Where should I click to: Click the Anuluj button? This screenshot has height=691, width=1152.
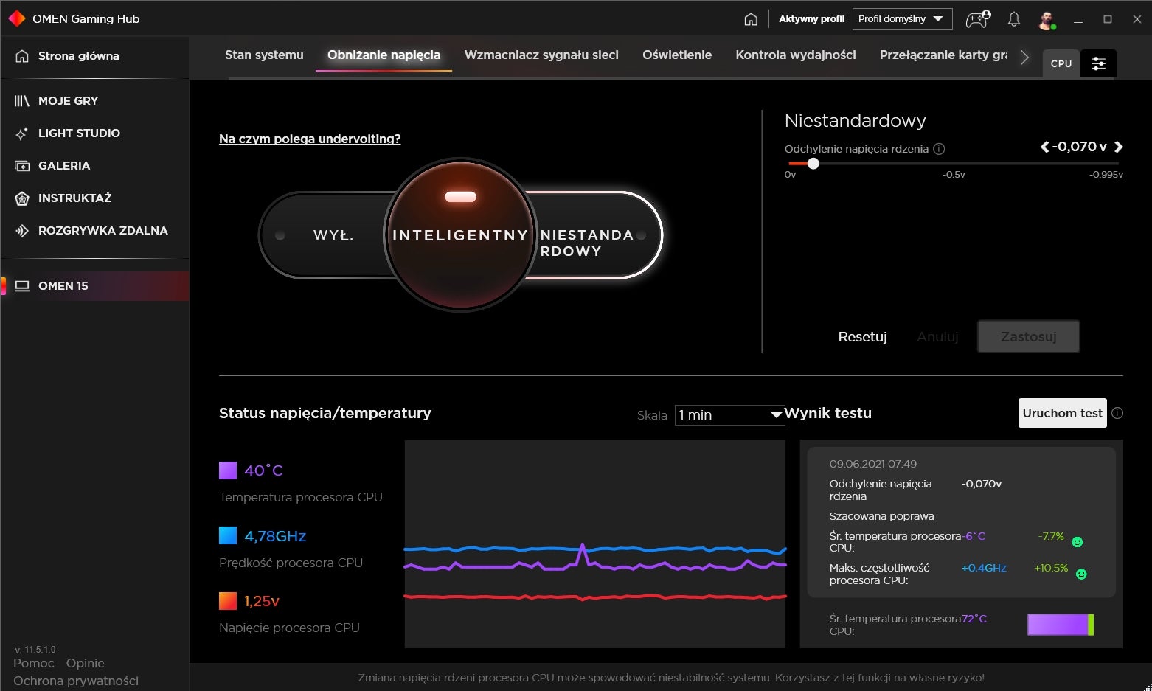tap(937, 337)
